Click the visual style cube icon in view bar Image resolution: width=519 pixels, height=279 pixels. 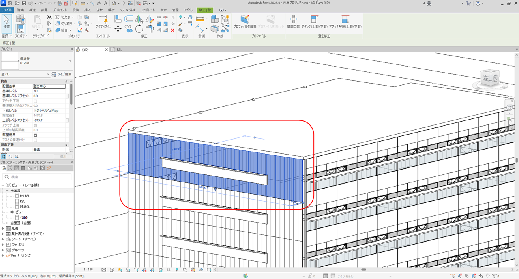click(112, 270)
